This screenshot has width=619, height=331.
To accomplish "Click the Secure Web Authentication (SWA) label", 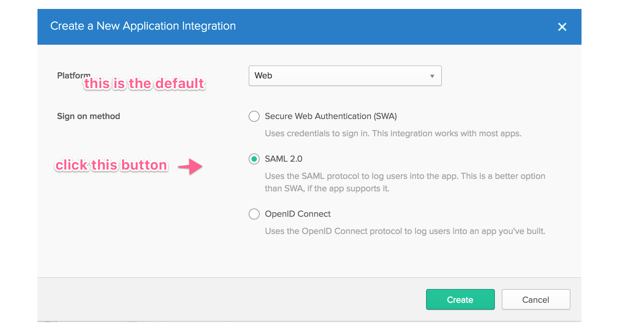I will [330, 116].
